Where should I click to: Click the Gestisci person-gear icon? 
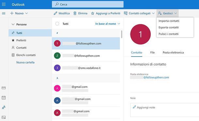click(x=160, y=13)
